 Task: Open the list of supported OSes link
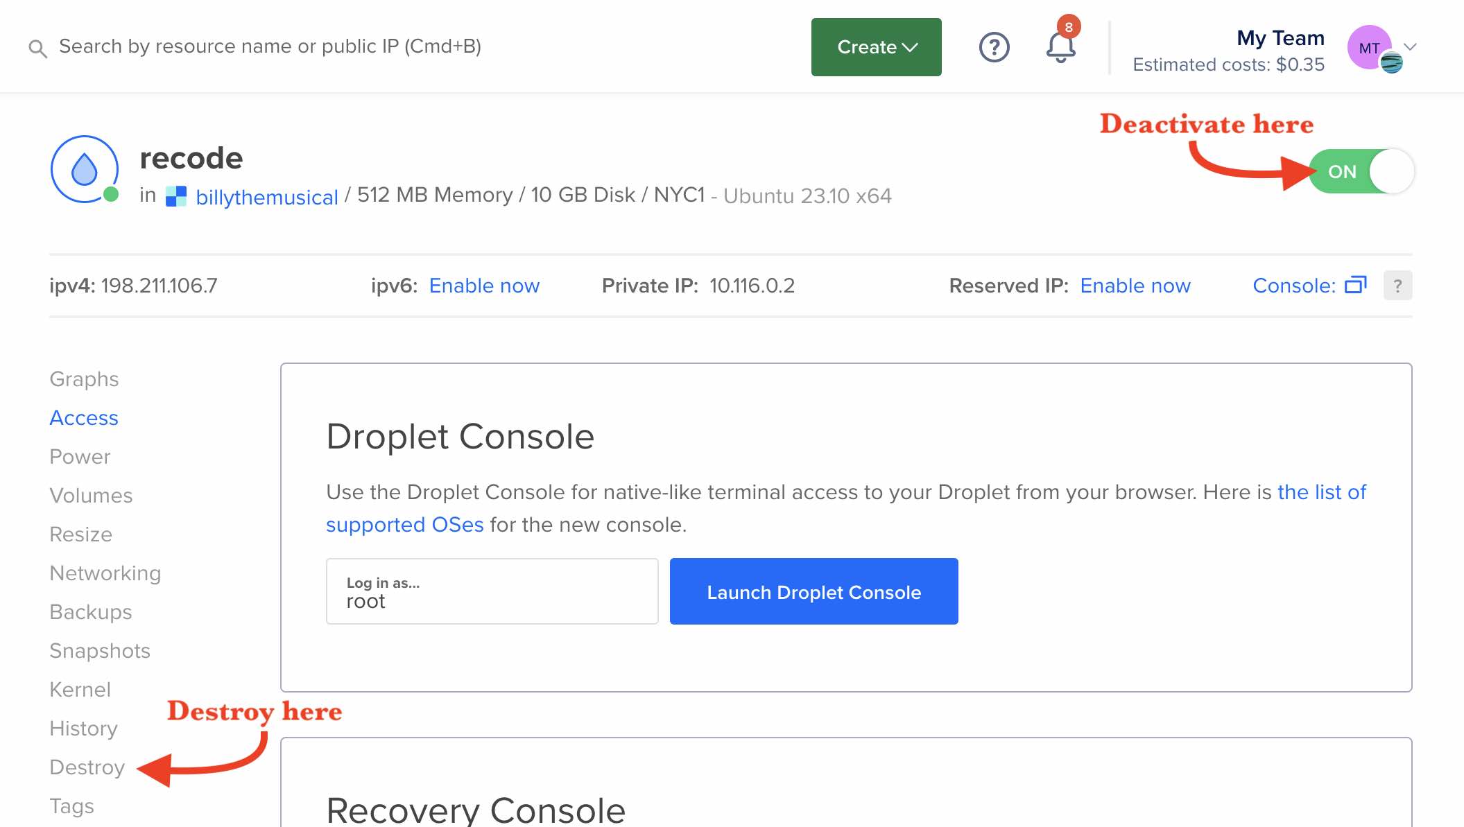(846, 508)
